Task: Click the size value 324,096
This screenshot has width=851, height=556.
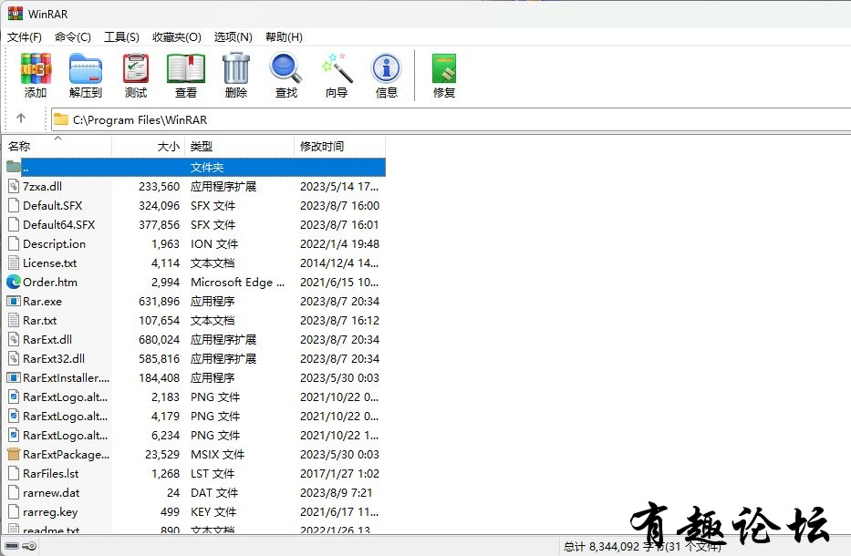Action: click(x=159, y=206)
